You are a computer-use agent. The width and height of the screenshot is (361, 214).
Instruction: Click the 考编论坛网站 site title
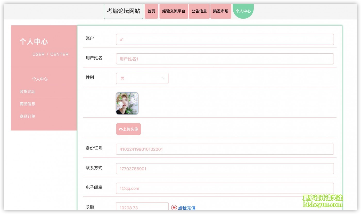click(124, 11)
